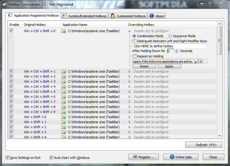Switch to System/Extended Hotkeys tab
The width and height of the screenshot is (230, 166).
85,16
